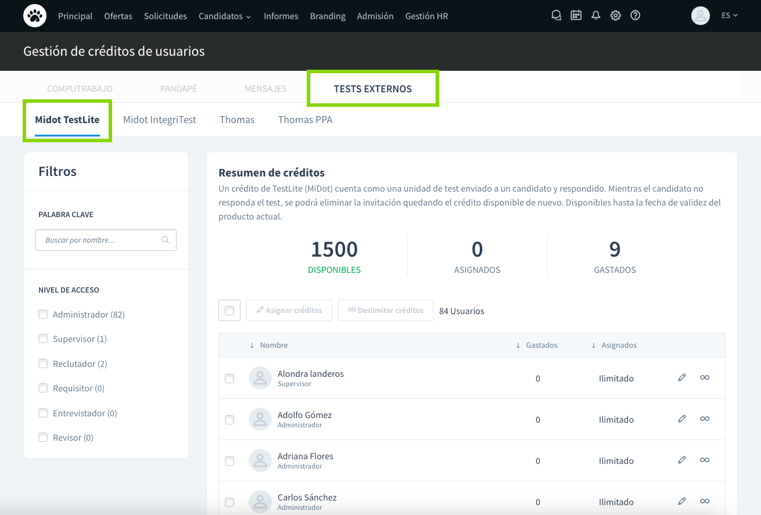Image resolution: width=761 pixels, height=515 pixels.
Task: Switch to the Midot IntegriTest tab
Action: [159, 120]
